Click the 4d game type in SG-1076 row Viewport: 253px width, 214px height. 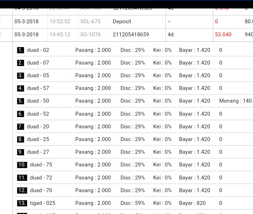click(x=171, y=35)
